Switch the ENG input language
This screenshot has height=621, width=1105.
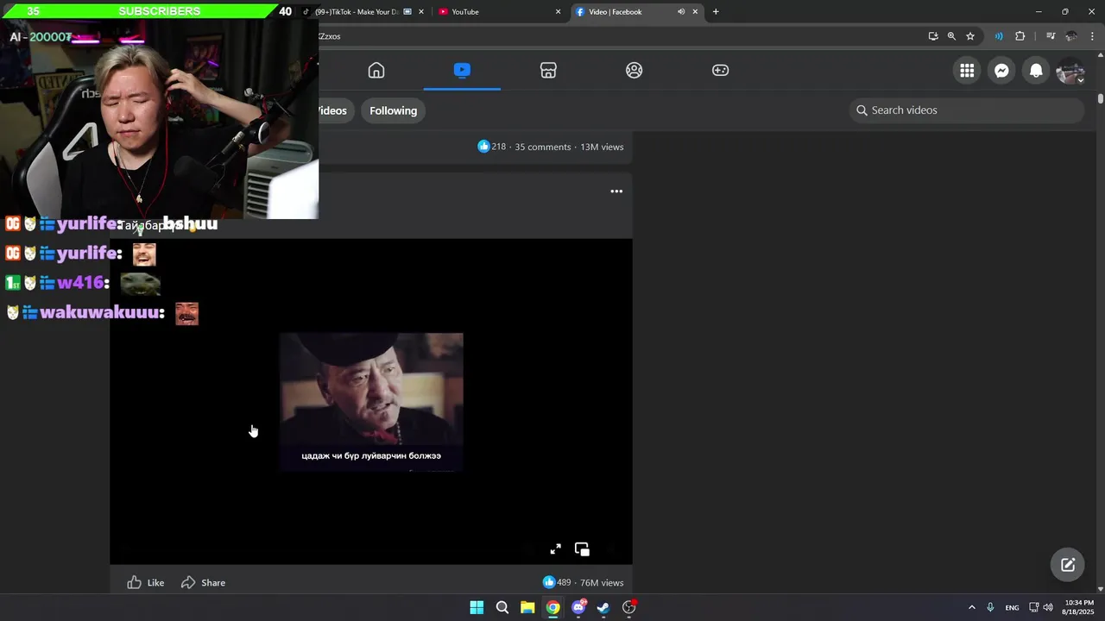(x=1012, y=607)
